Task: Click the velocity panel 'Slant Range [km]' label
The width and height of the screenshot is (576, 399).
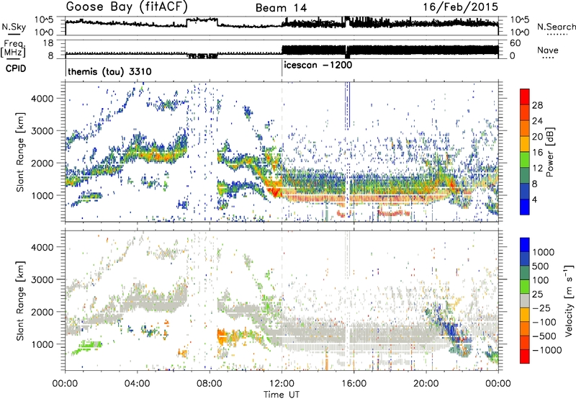Action: pyautogui.click(x=20, y=300)
